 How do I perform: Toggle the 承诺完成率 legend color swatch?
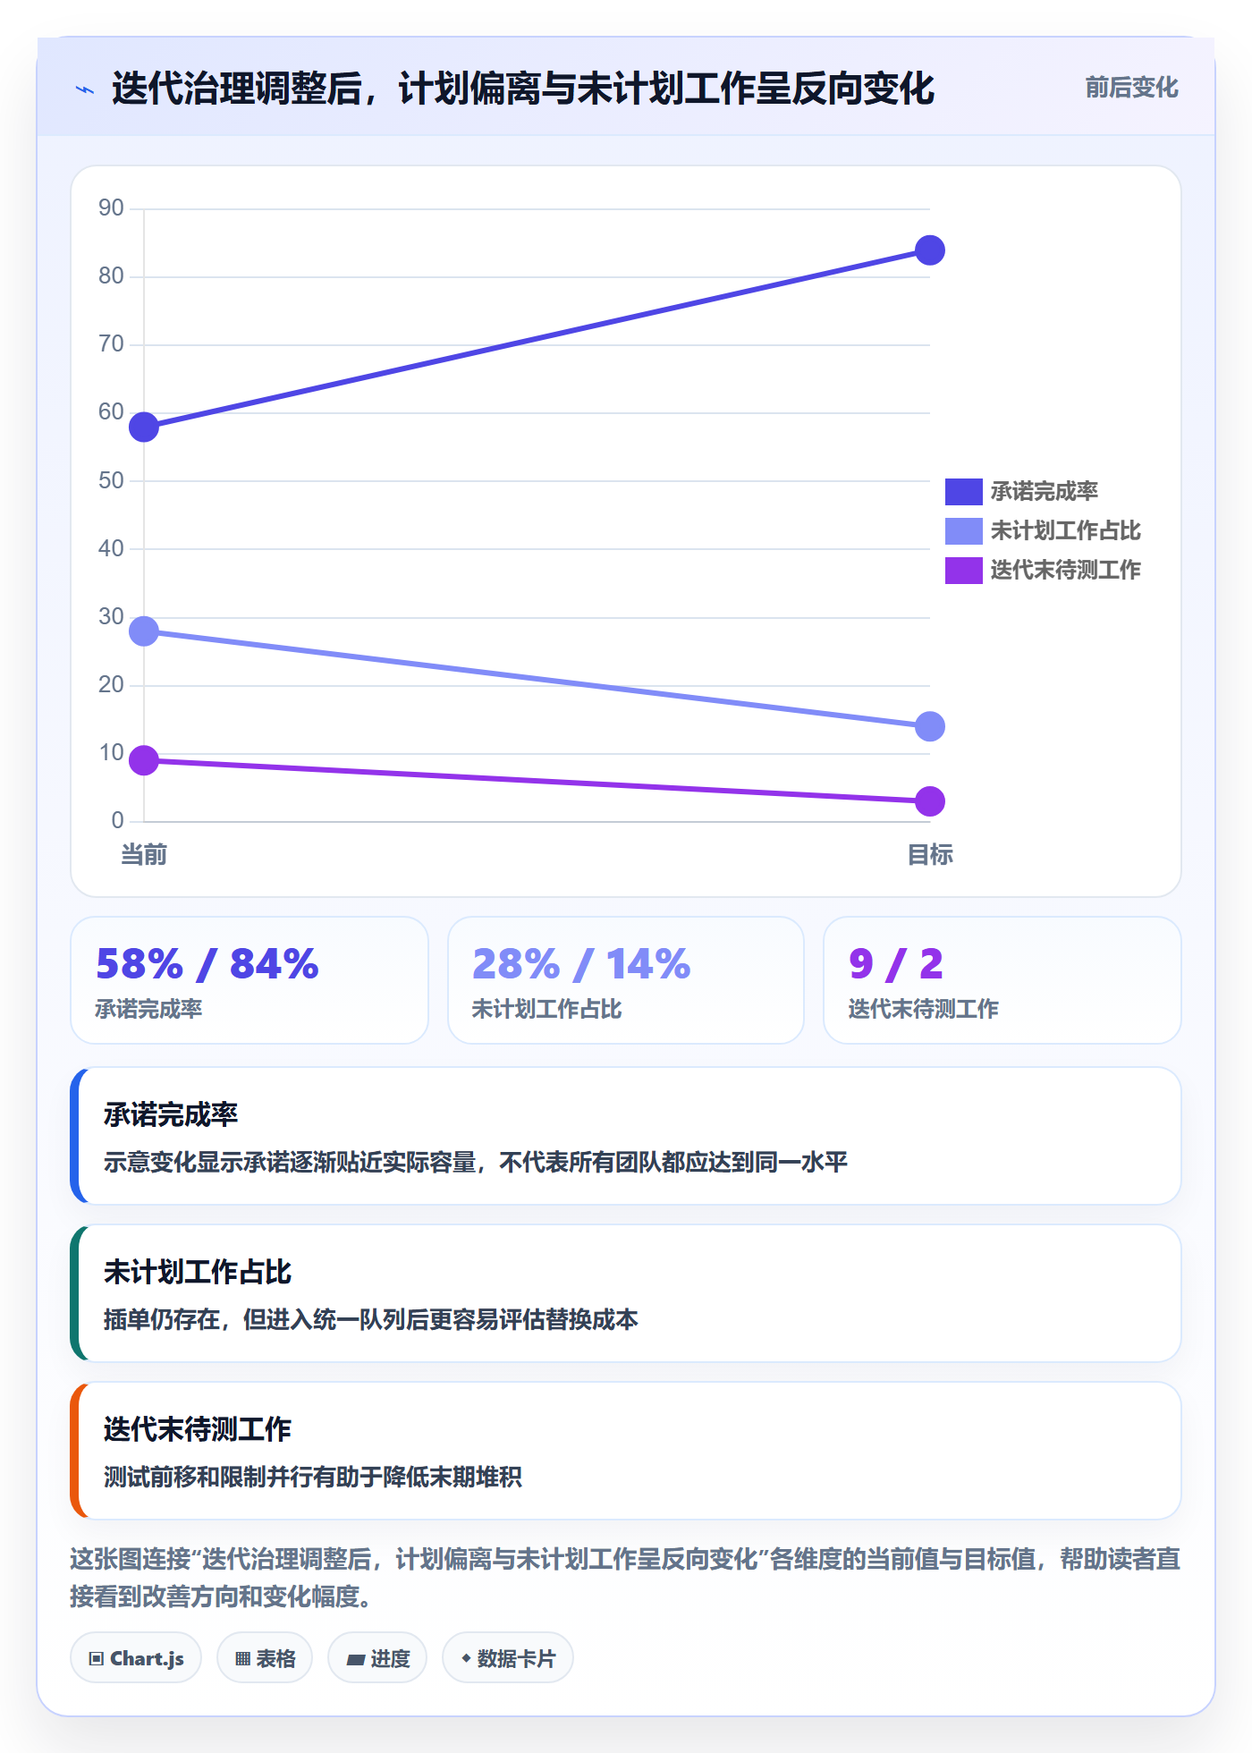(x=963, y=491)
